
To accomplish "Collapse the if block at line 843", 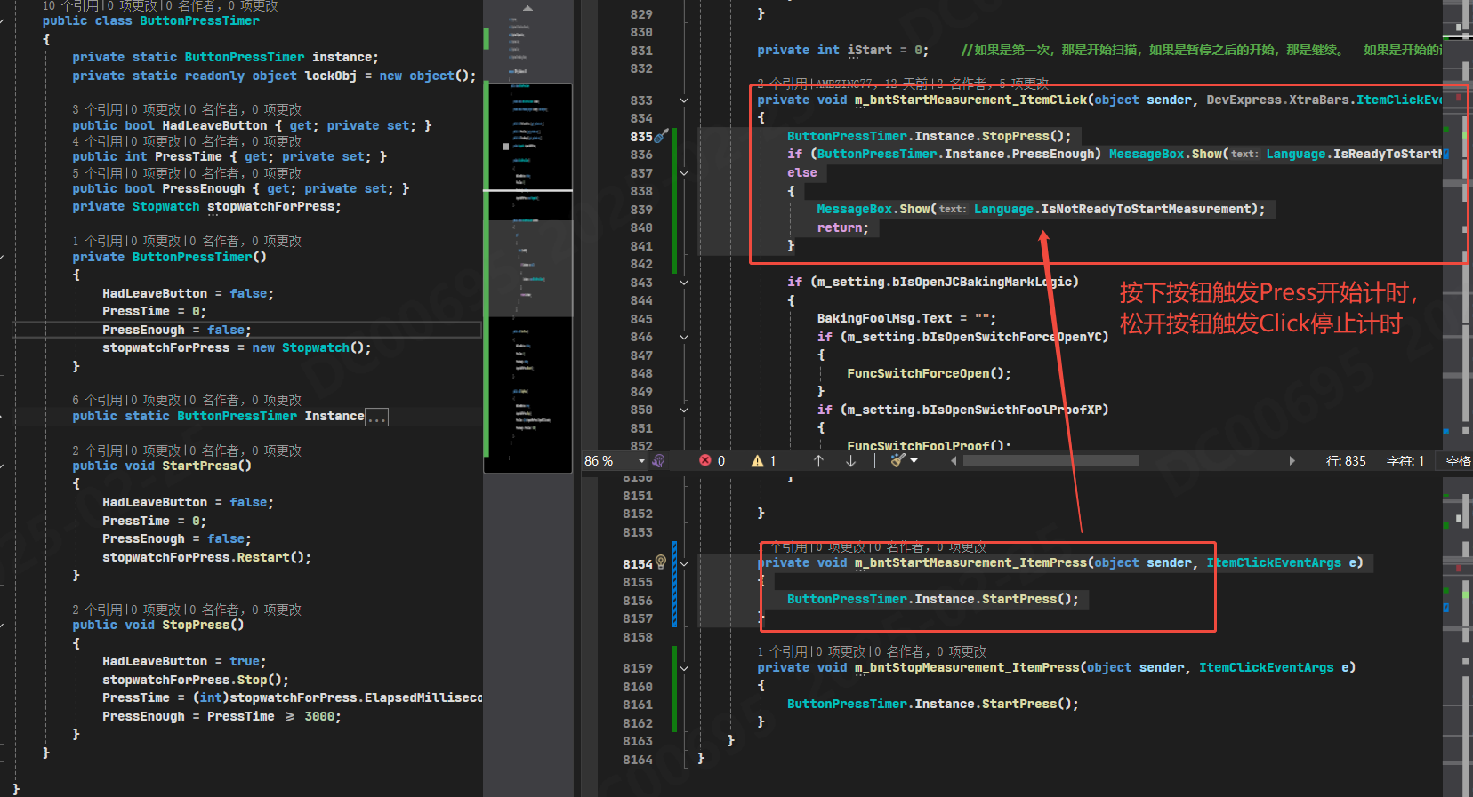I will pyautogui.click(x=684, y=283).
